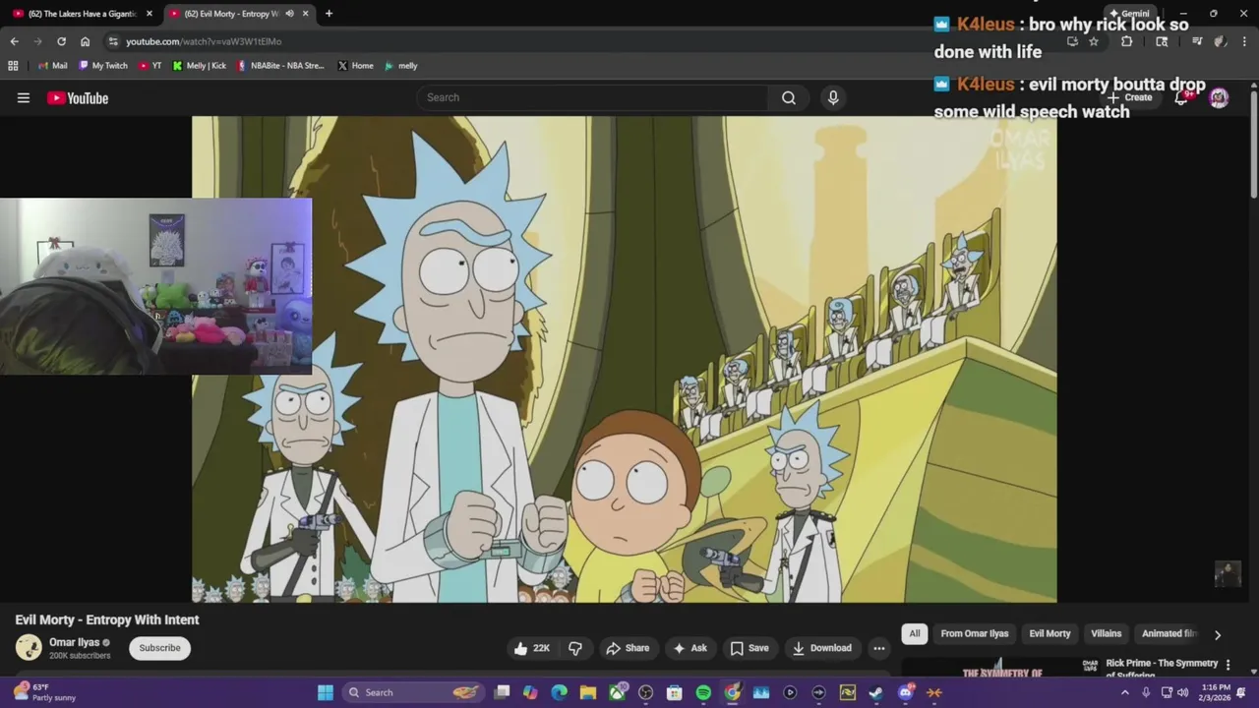This screenshot has height=708, width=1259.
Task: Click the Rick Prime video three-dot menu
Action: (1228, 665)
